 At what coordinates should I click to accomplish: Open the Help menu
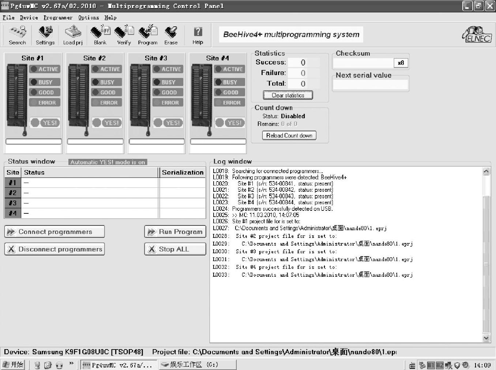pos(110,18)
